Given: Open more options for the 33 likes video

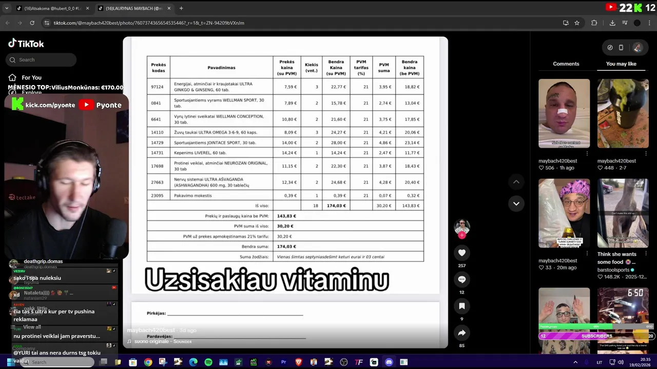Looking at the screenshot, I should point(587,253).
